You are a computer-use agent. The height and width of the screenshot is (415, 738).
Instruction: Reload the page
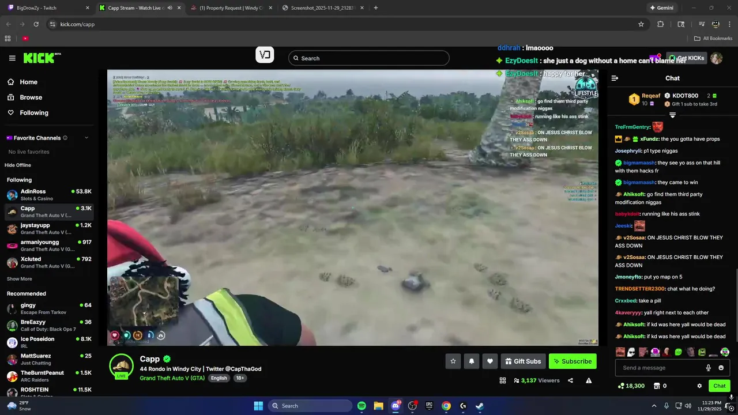click(x=36, y=24)
